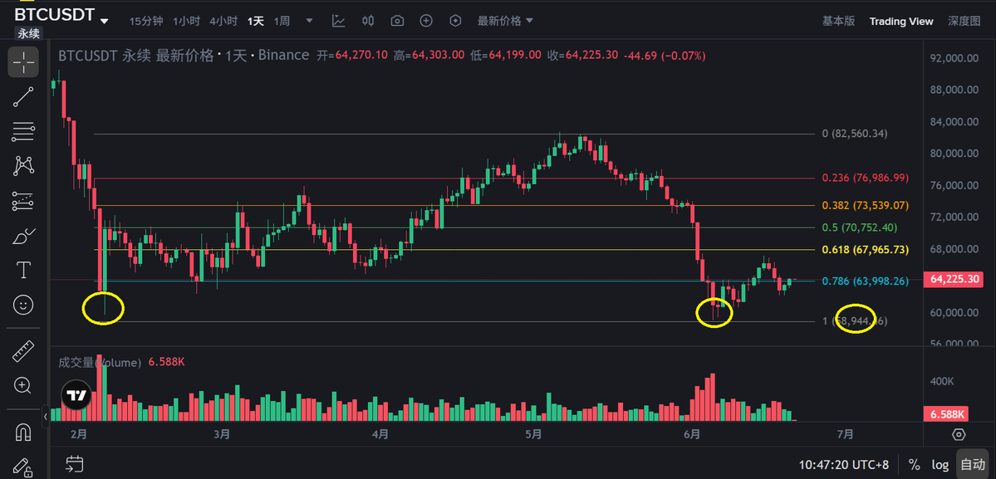
Task: Open the emoji icons tool
Action: pos(23,305)
